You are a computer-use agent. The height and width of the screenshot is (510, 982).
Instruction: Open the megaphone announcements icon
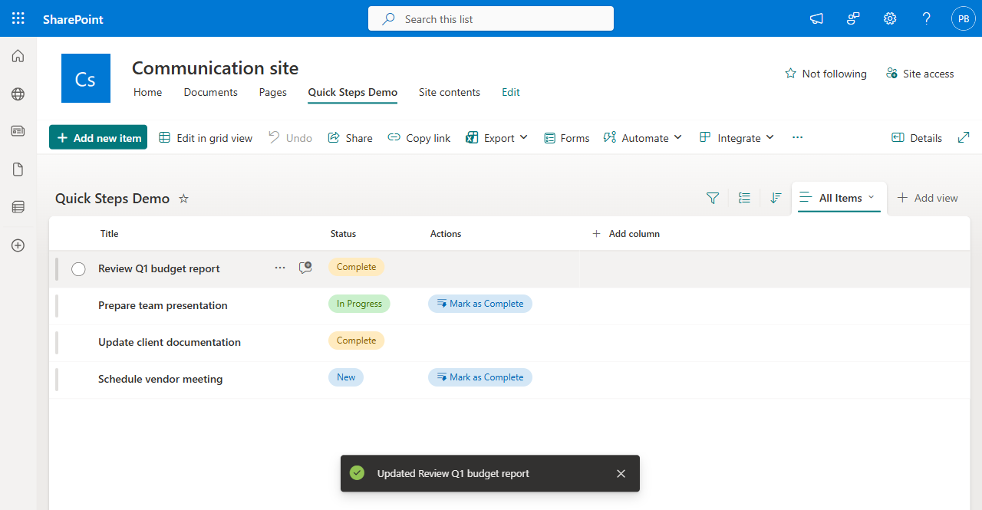tap(816, 18)
